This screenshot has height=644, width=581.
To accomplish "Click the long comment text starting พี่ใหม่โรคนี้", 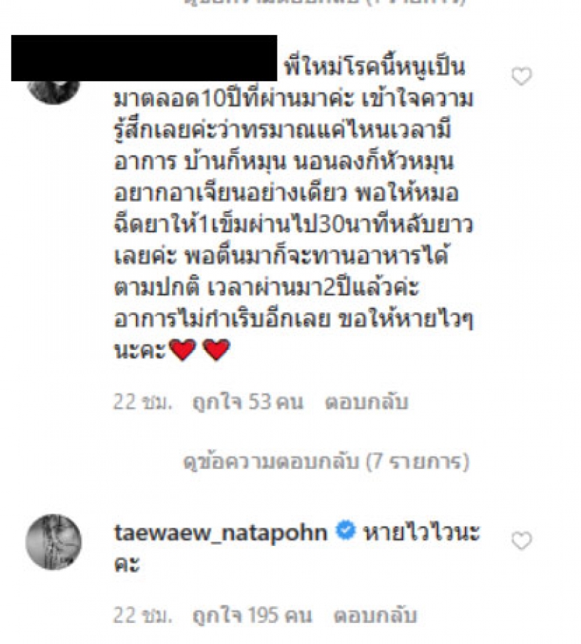I will (x=294, y=210).
